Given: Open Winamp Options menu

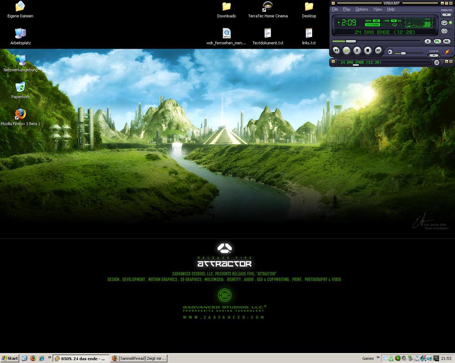Looking at the screenshot, I should pos(362,9).
